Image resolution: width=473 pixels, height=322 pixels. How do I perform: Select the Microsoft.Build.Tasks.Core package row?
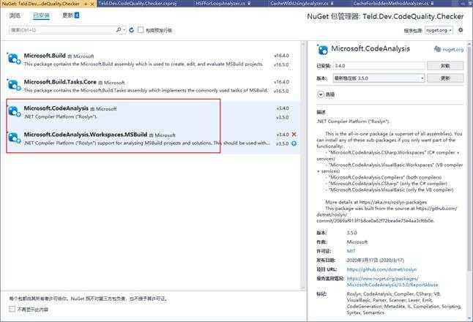[x=150, y=86]
